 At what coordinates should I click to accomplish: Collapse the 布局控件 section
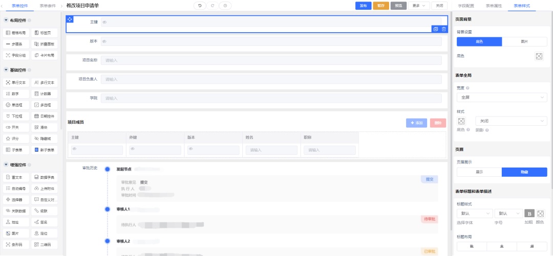click(6, 20)
